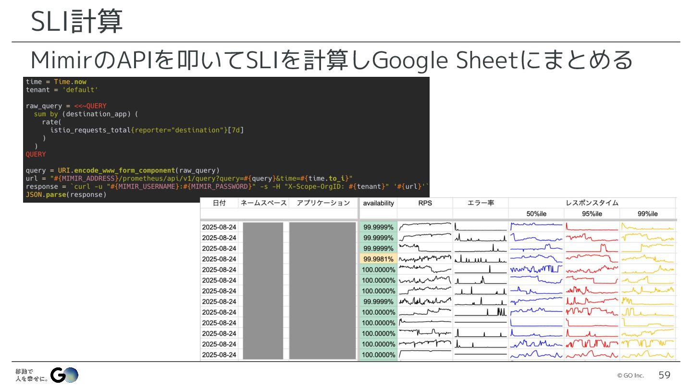692x389 pixels.
Task: Select the "url =" line with MIMIR_ADDRESS
Action: 189,179
